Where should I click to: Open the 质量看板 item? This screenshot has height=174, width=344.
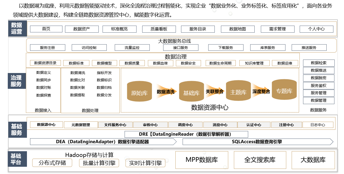pyautogui.click(x=159, y=29)
